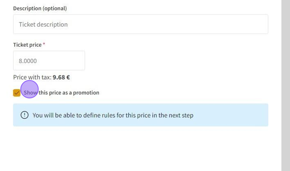290x171 pixels.
Task: Click the right end of Description field
Action: point(260,24)
